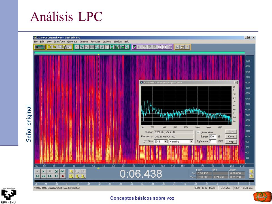Click Frequency readout '259.59 Hz (C4 -13)'
The image size is (272, 204).
[173, 137]
